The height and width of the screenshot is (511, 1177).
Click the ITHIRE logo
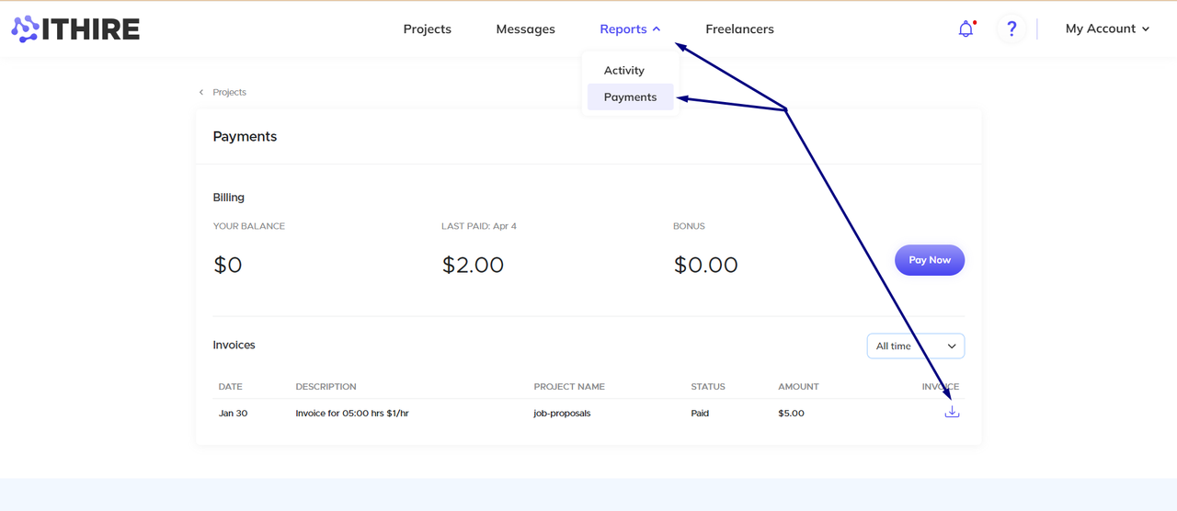75,29
